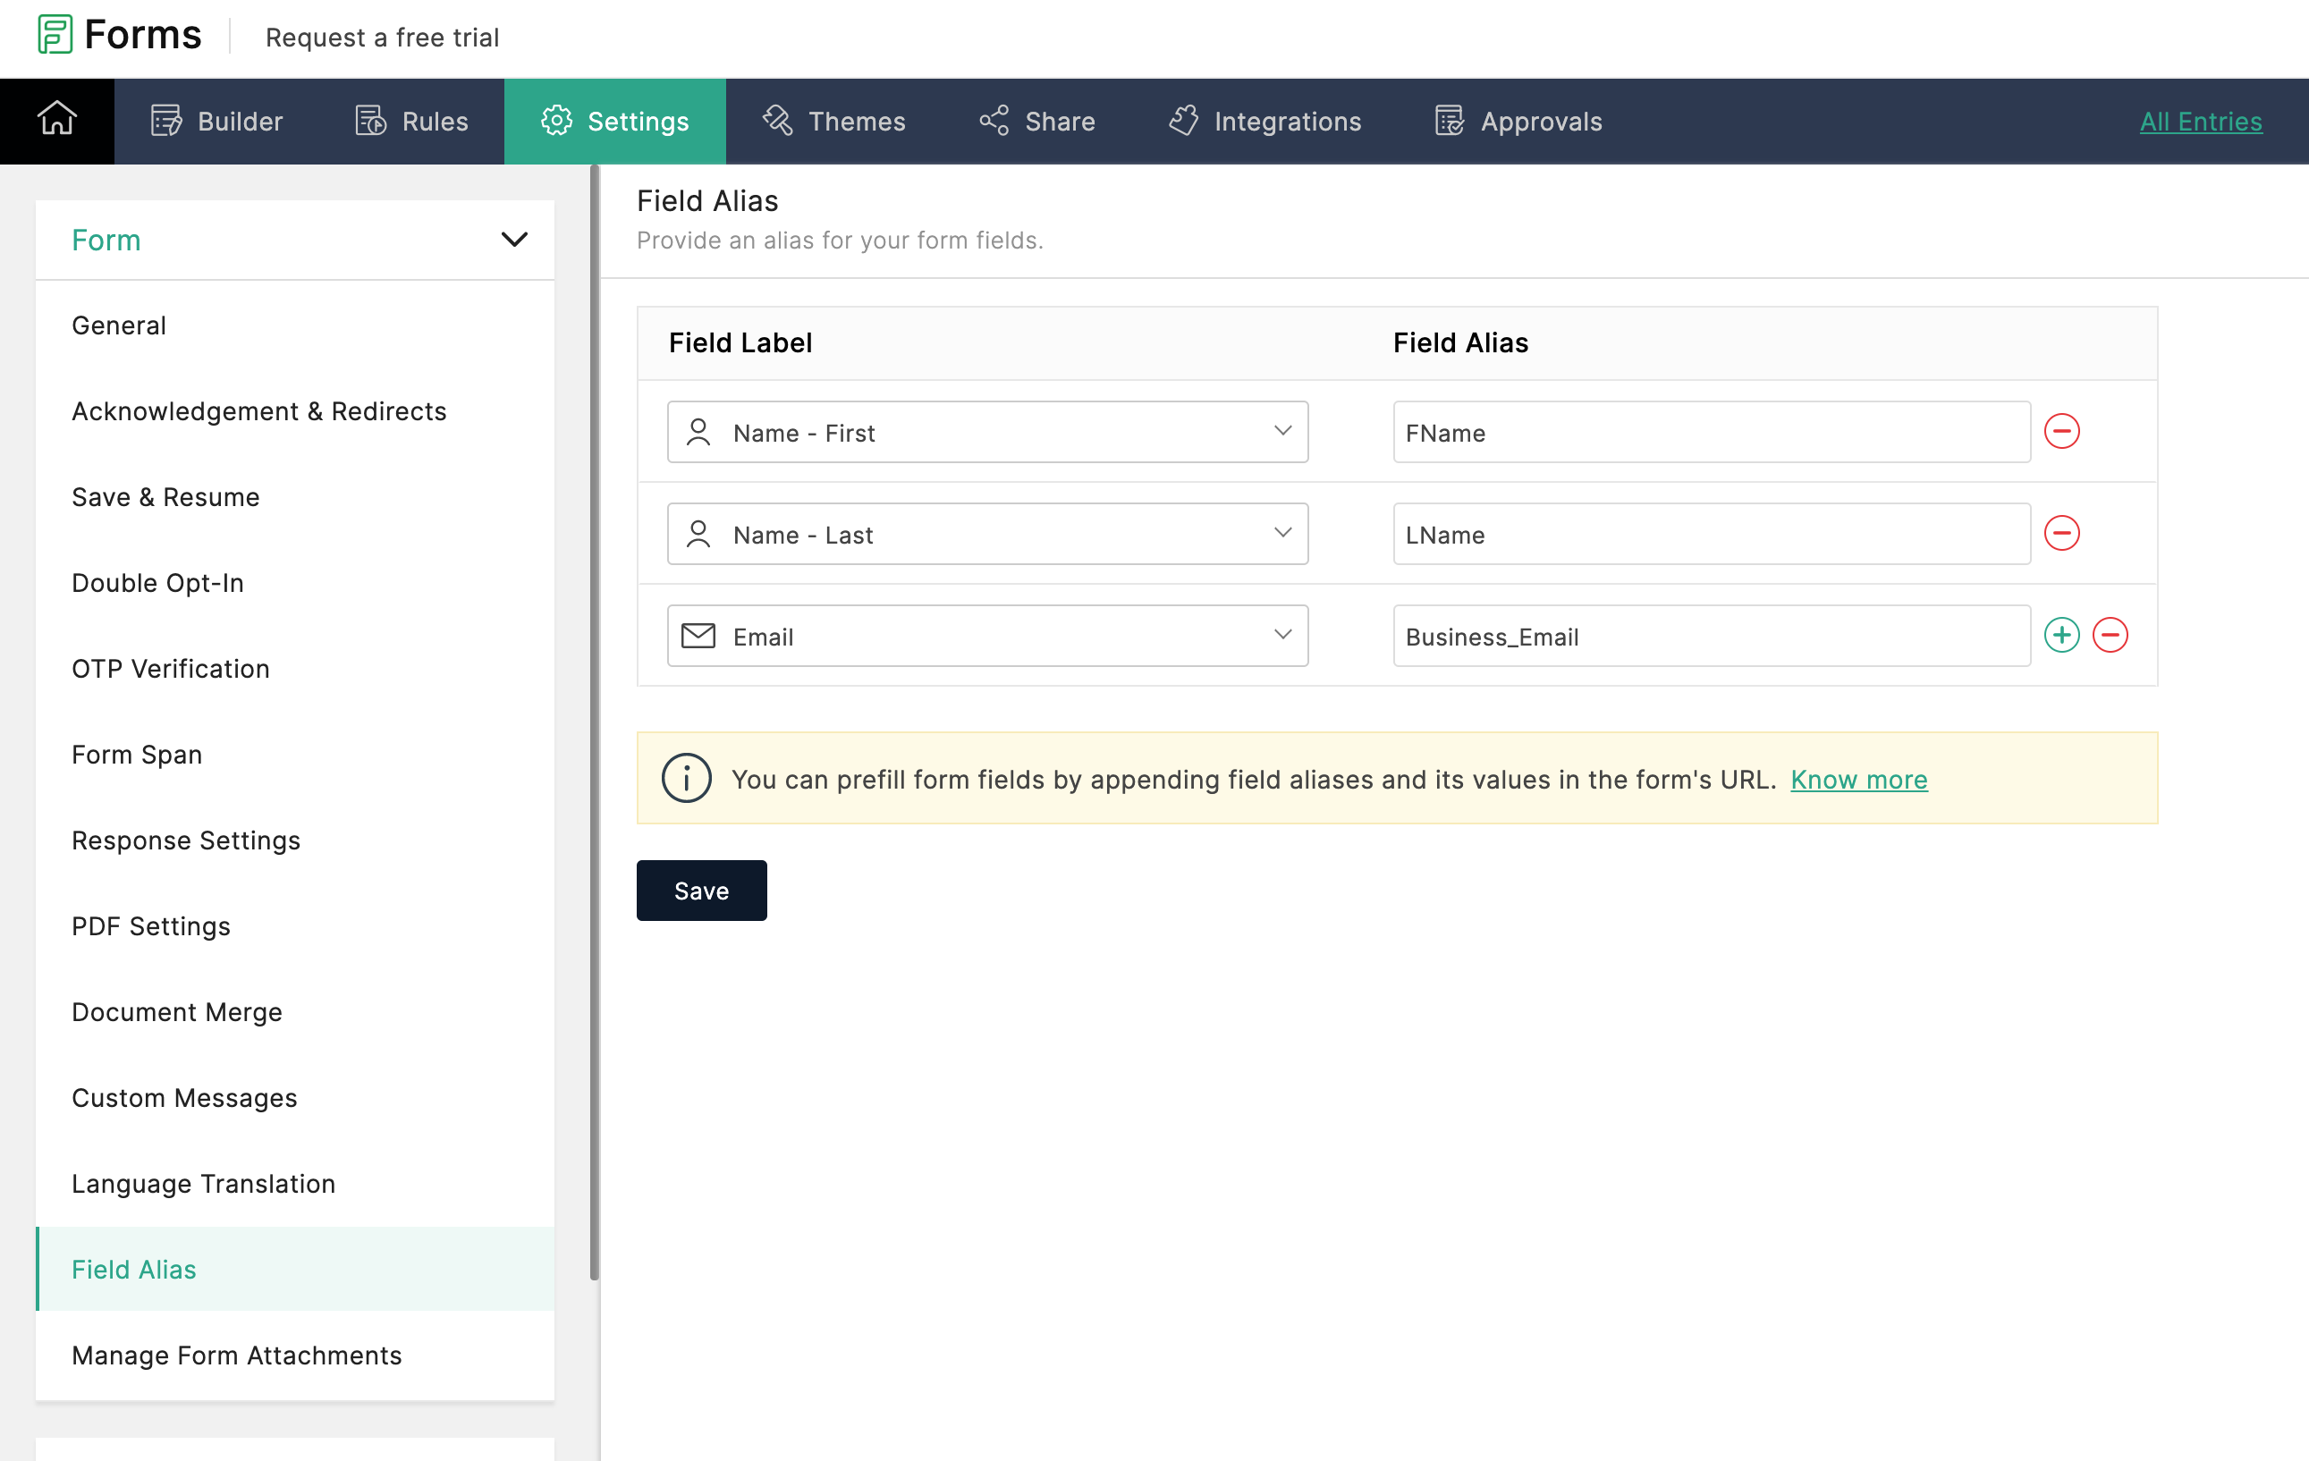Click the Business_Email alias input field
2309x1461 pixels.
pyautogui.click(x=1711, y=636)
